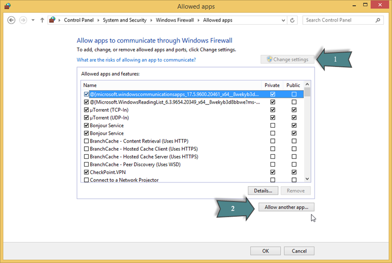Enable BranchCache Peer Discovery checkbox
This screenshot has height=263, width=392.
click(x=86, y=164)
